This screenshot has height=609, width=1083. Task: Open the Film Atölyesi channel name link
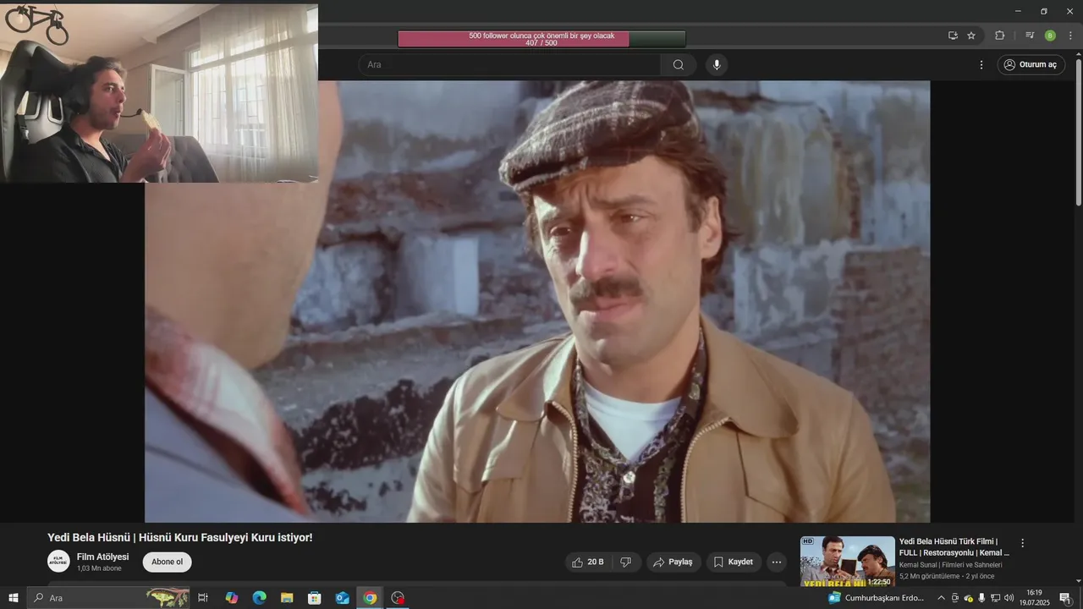click(x=102, y=557)
